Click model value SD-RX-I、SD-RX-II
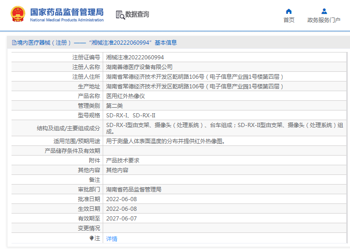Screen dimensions: 350x249 tap(131, 116)
